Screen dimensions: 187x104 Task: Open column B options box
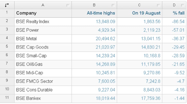tap(113, 5)
